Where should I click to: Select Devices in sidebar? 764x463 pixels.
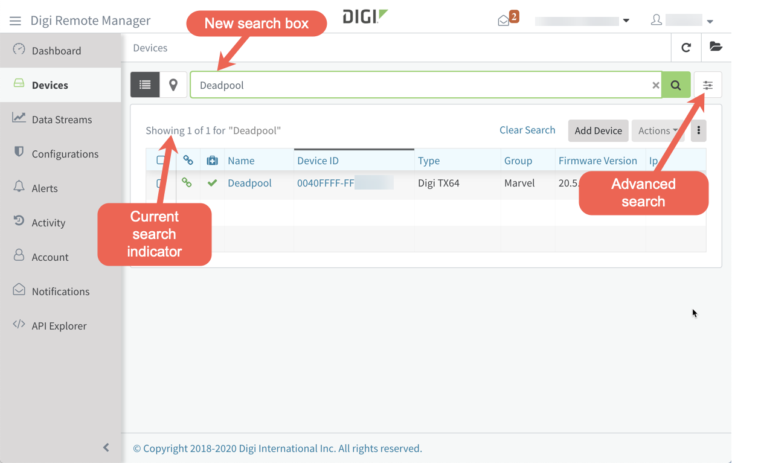coord(60,85)
